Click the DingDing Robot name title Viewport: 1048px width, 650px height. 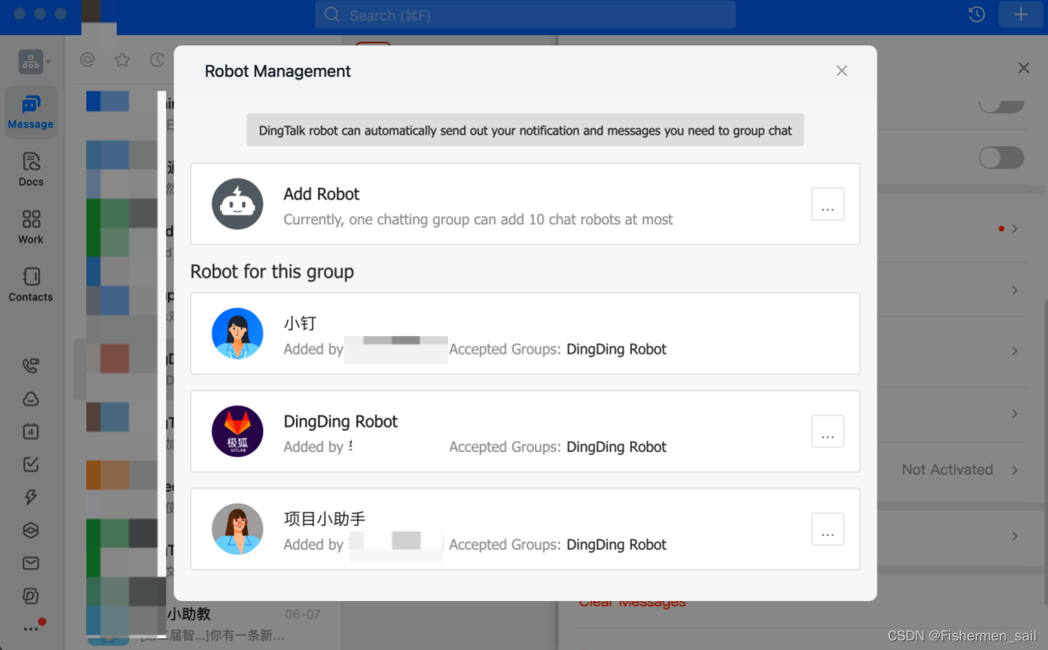pyautogui.click(x=341, y=421)
